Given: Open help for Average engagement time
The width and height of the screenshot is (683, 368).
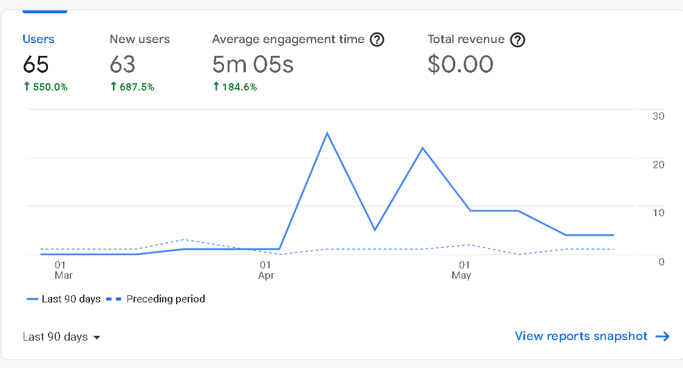Looking at the screenshot, I should pyautogui.click(x=377, y=39).
